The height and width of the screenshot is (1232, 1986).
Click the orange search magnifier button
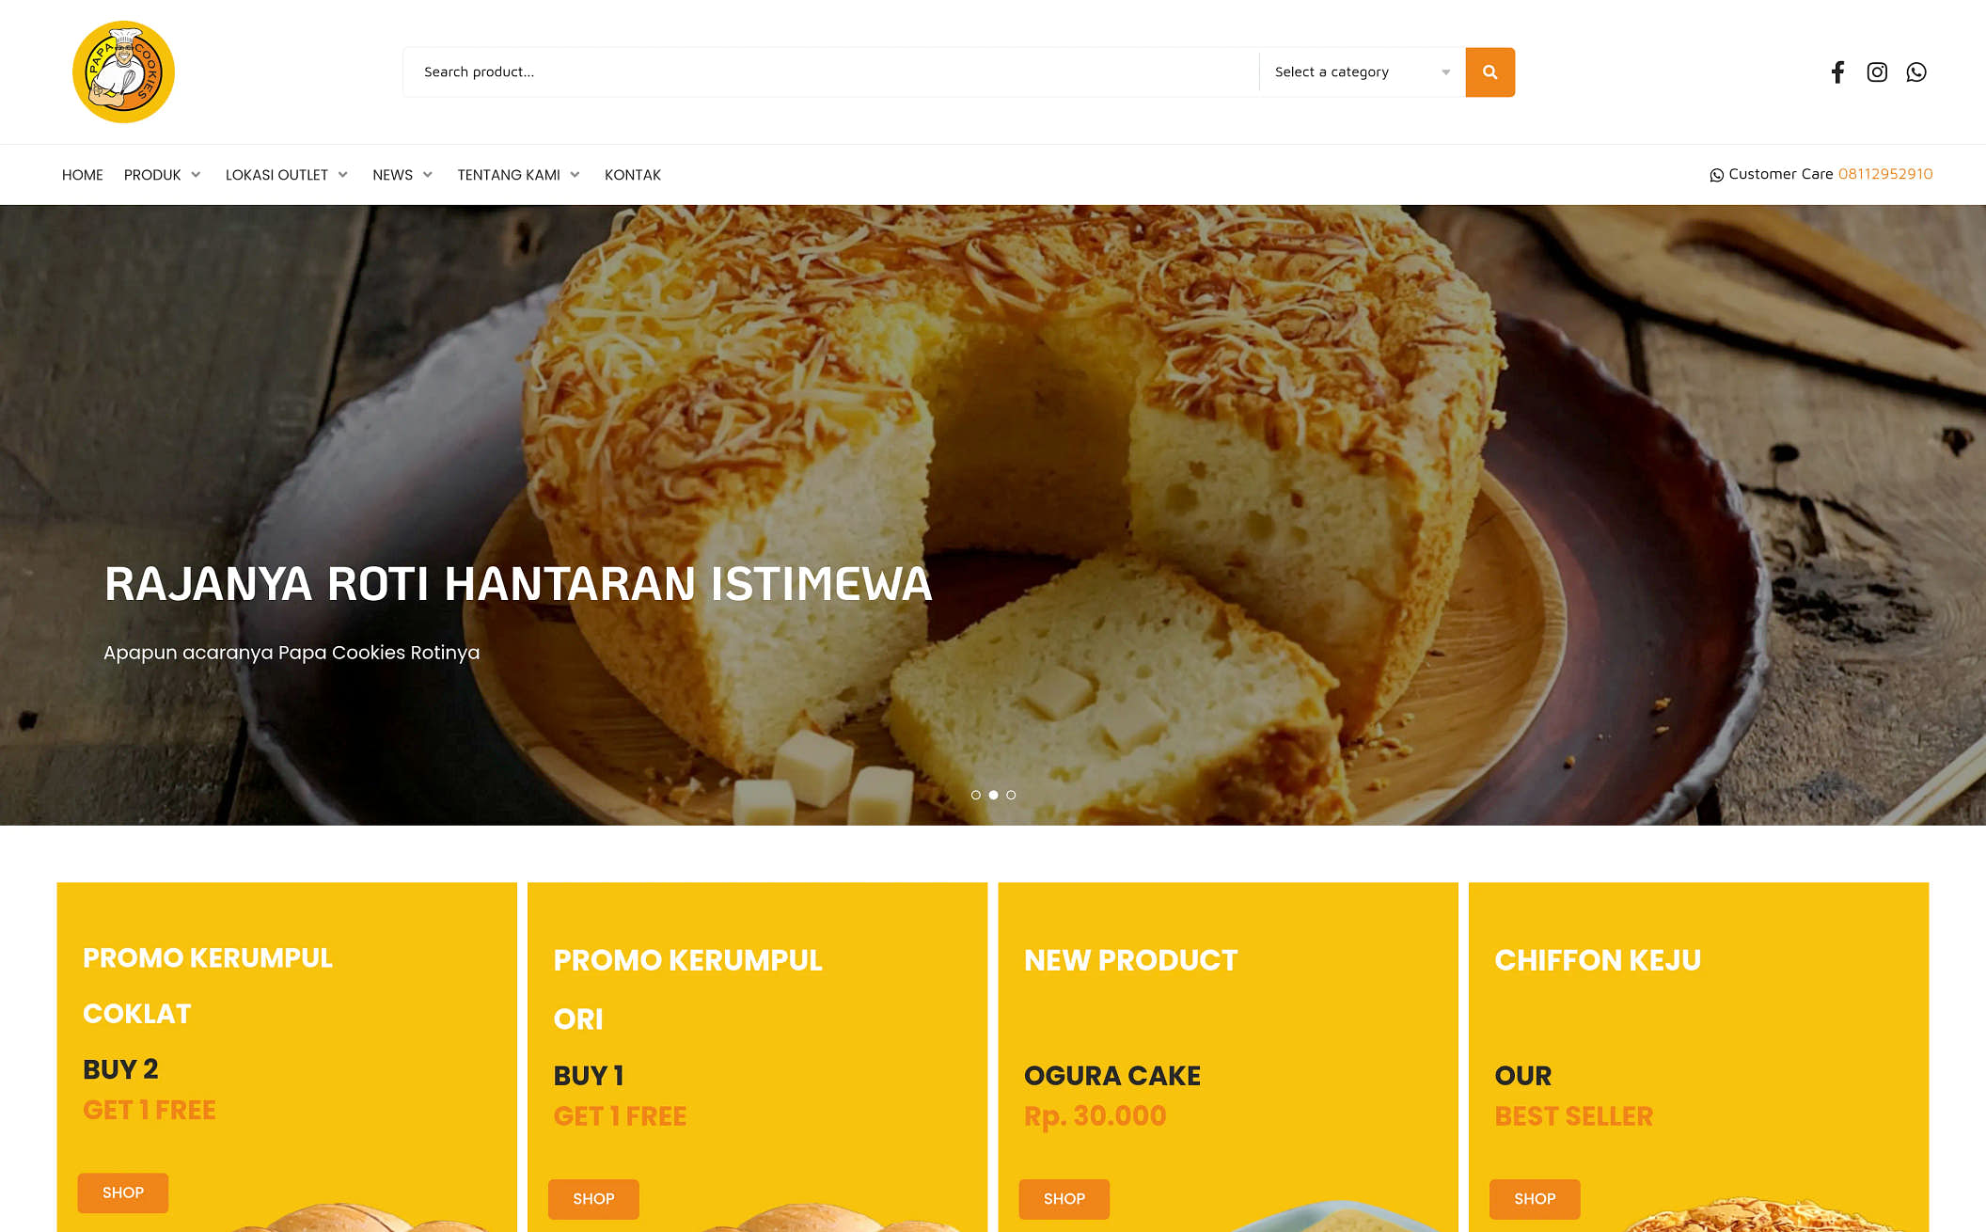pyautogui.click(x=1489, y=72)
